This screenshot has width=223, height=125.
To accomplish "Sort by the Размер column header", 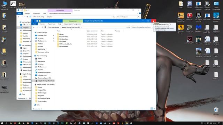I will [x=117, y=31].
